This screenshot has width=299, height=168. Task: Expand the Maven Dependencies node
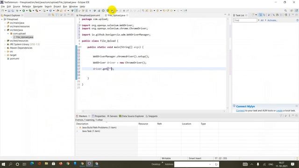(x=5, y=48)
